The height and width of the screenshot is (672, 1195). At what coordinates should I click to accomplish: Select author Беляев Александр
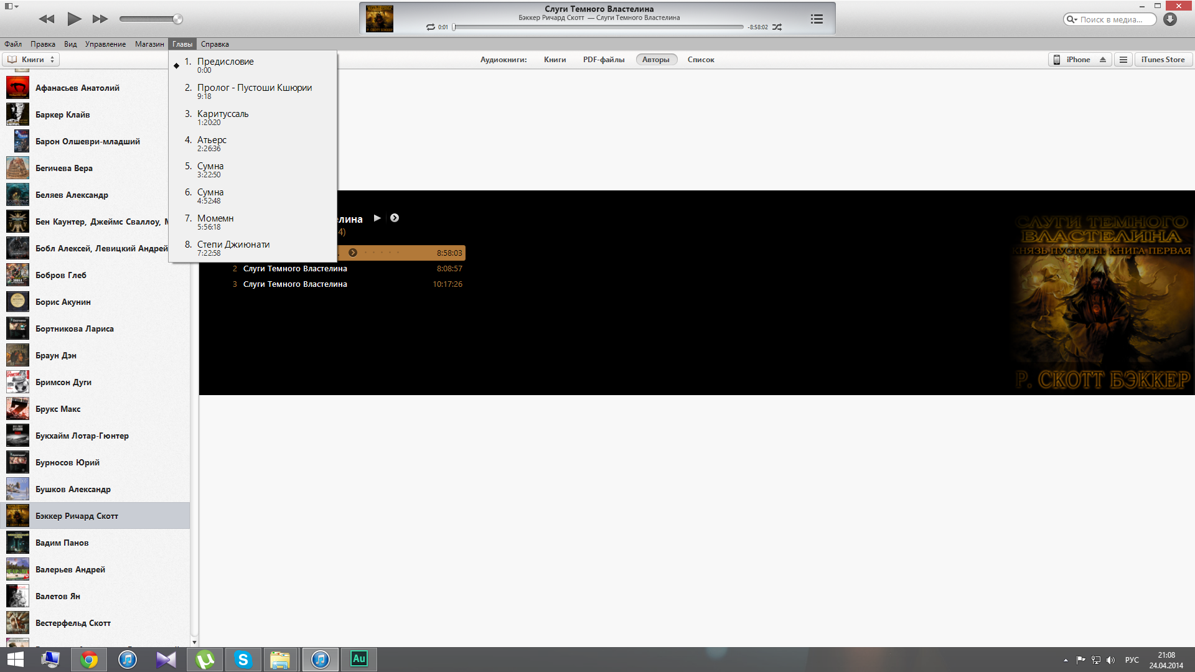click(95, 195)
